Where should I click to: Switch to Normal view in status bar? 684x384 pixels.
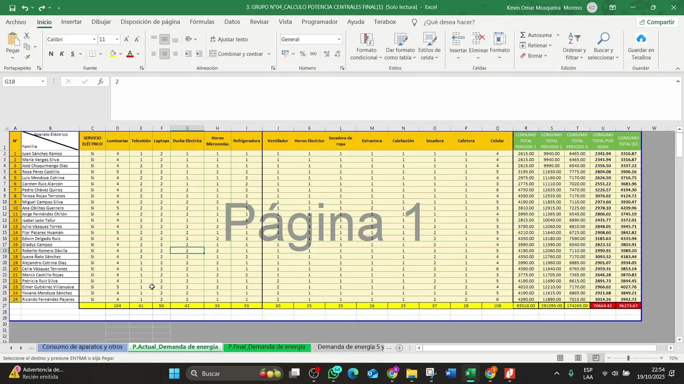pyautogui.click(x=560, y=358)
